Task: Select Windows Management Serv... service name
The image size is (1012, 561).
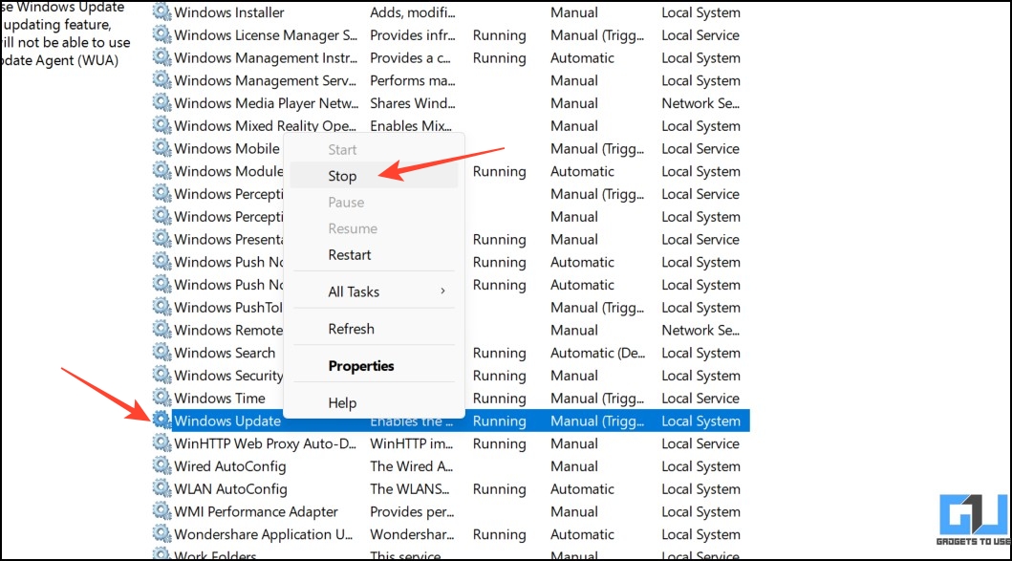Action: [x=266, y=80]
